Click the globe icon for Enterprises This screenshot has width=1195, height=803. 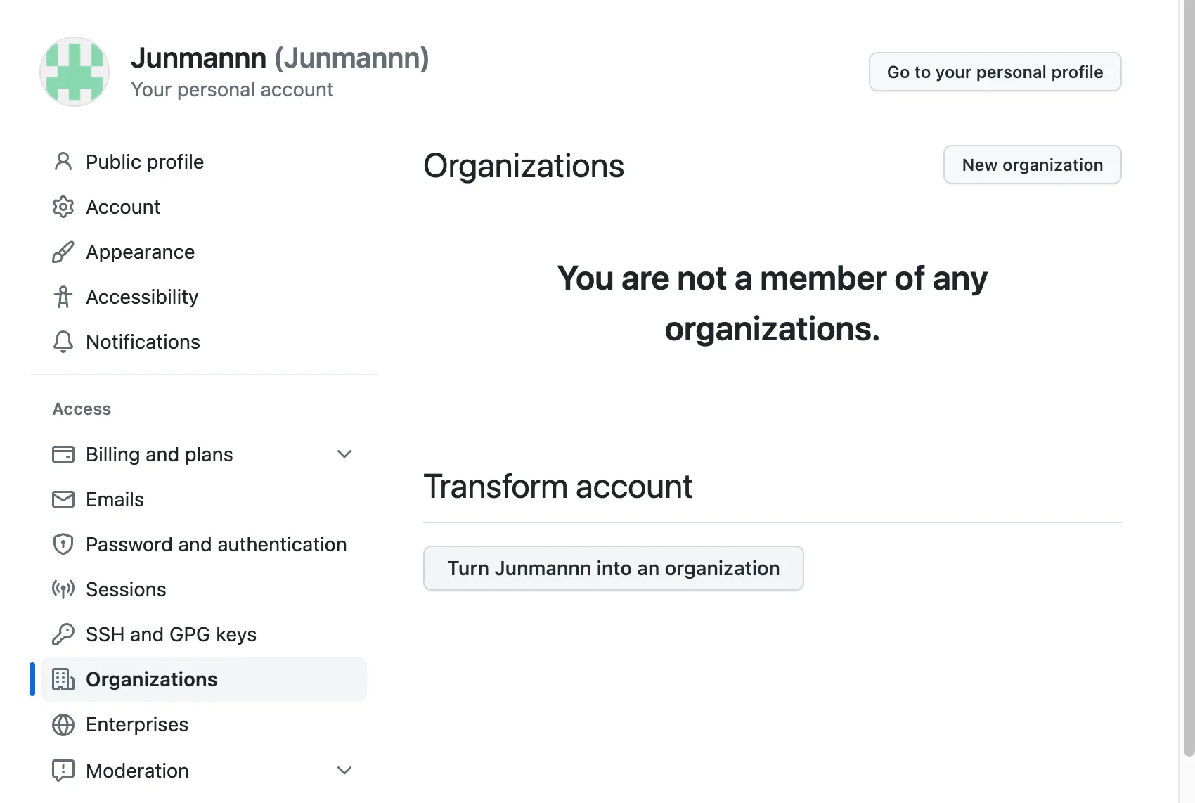pos(63,724)
